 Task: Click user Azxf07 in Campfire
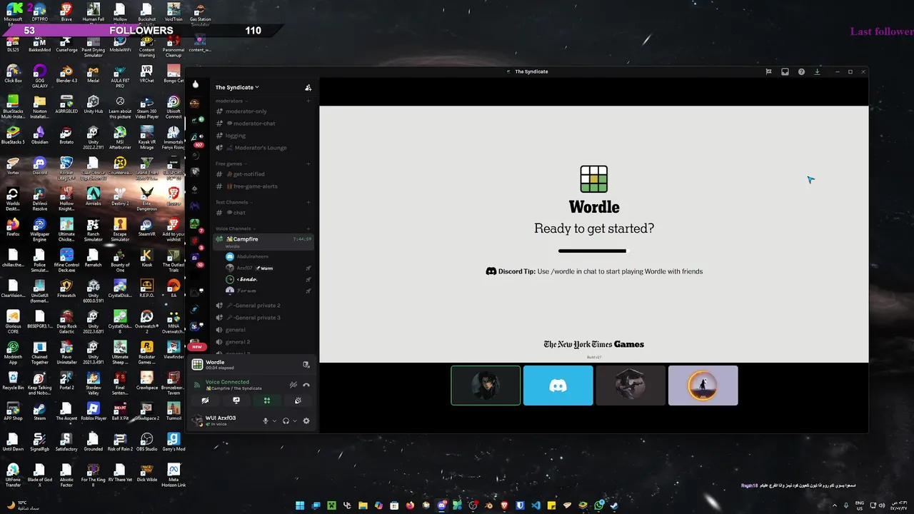point(268,268)
